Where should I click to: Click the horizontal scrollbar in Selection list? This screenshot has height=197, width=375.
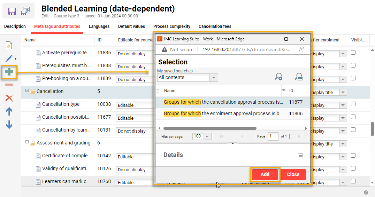click(210, 128)
